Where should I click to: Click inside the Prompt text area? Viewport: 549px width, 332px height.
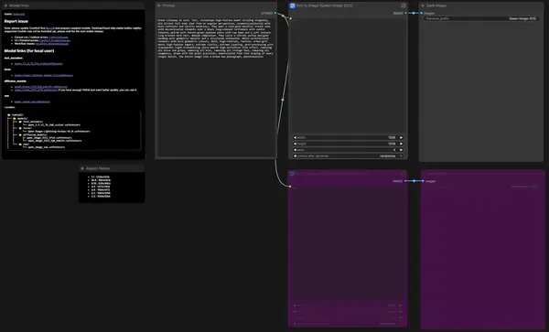coord(216,88)
